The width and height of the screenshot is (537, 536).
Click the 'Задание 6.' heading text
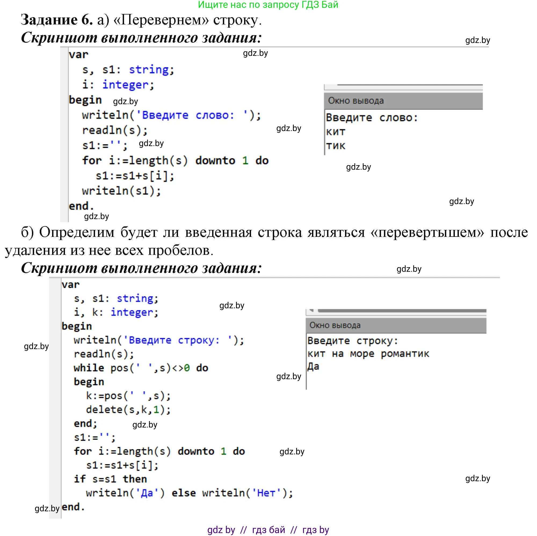pyautogui.click(x=57, y=20)
